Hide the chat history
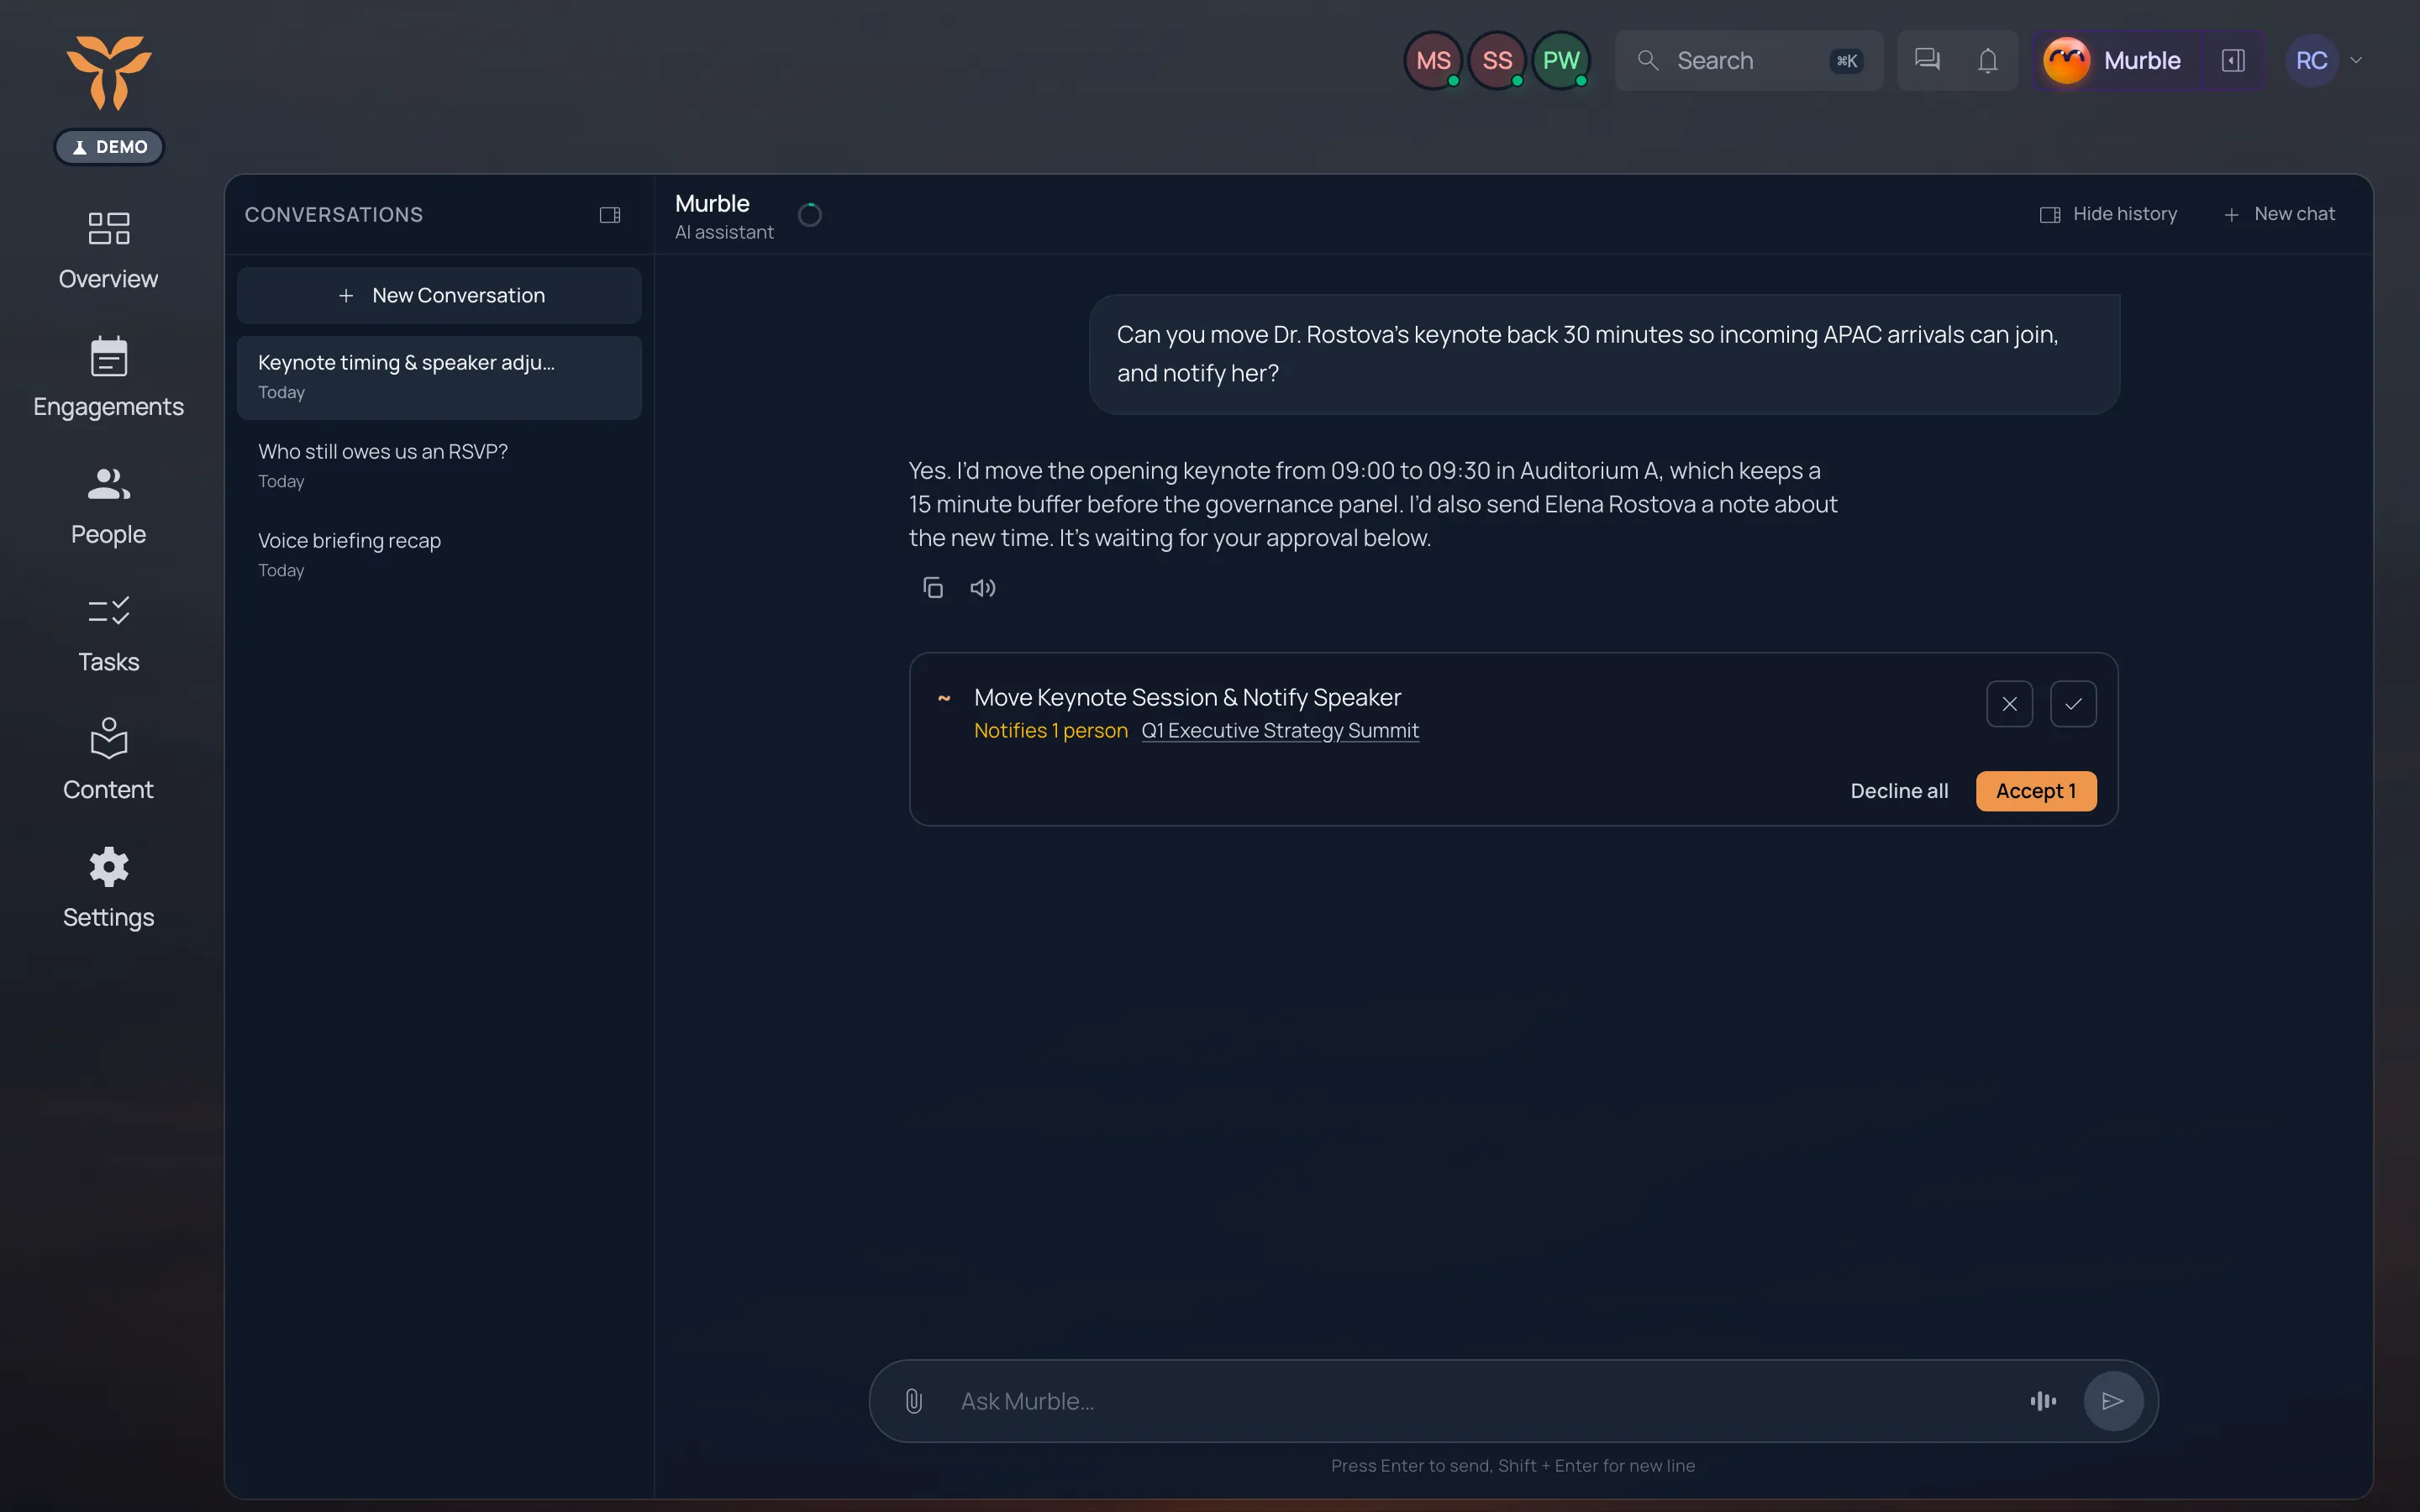2420x1512 pixels. tap(2109, 214)
